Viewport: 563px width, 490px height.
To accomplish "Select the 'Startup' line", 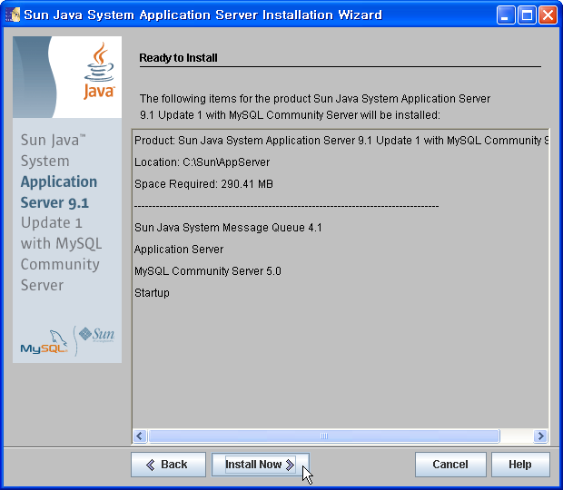I will (x=152, y=293).
